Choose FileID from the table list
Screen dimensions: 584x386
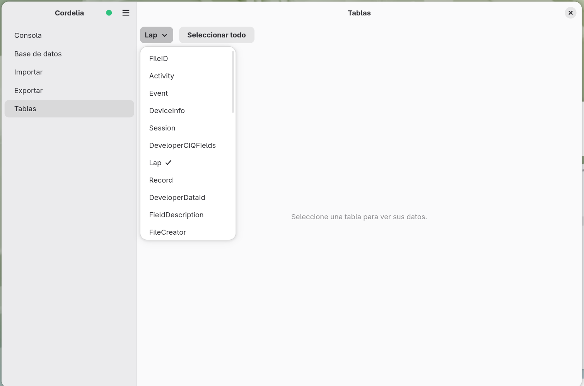pos(188,59)
